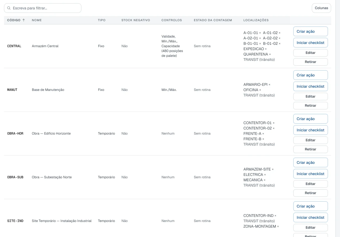340x237 pixels.
Task: Delete the CONTENTOR-02 location with its ×
Action: (x=274, y=128)
